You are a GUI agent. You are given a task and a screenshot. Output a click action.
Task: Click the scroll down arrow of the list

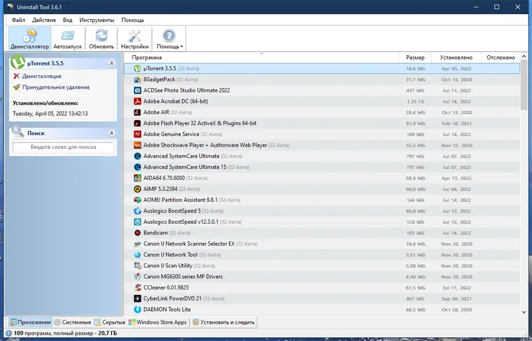tap(524, 312)
